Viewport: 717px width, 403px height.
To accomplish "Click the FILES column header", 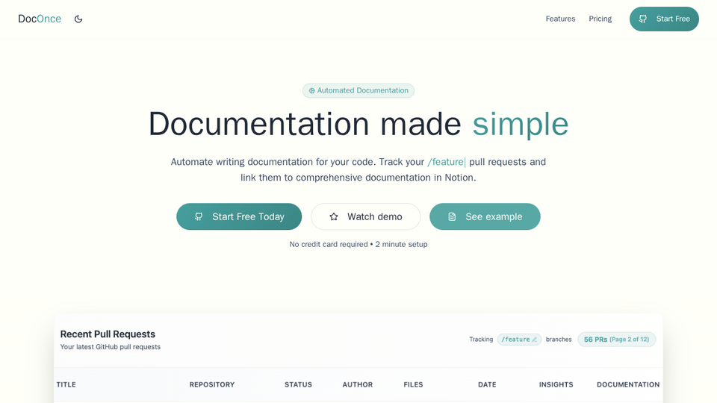I will (413, 385).
